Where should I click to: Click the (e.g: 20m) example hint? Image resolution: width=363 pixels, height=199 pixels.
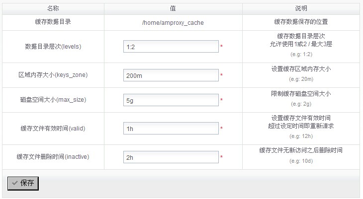point(301,79)
